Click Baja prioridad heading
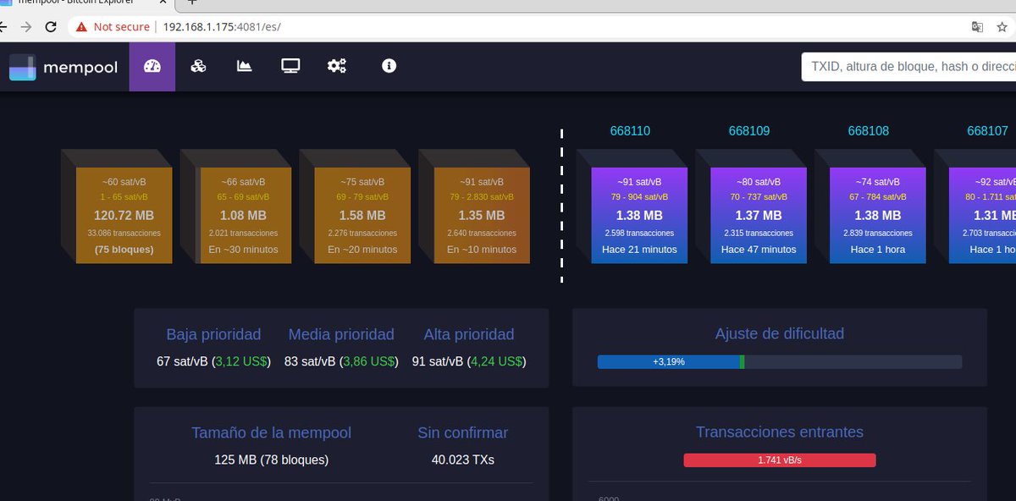Screen dimensions: 1016x501 pos(213,334)
